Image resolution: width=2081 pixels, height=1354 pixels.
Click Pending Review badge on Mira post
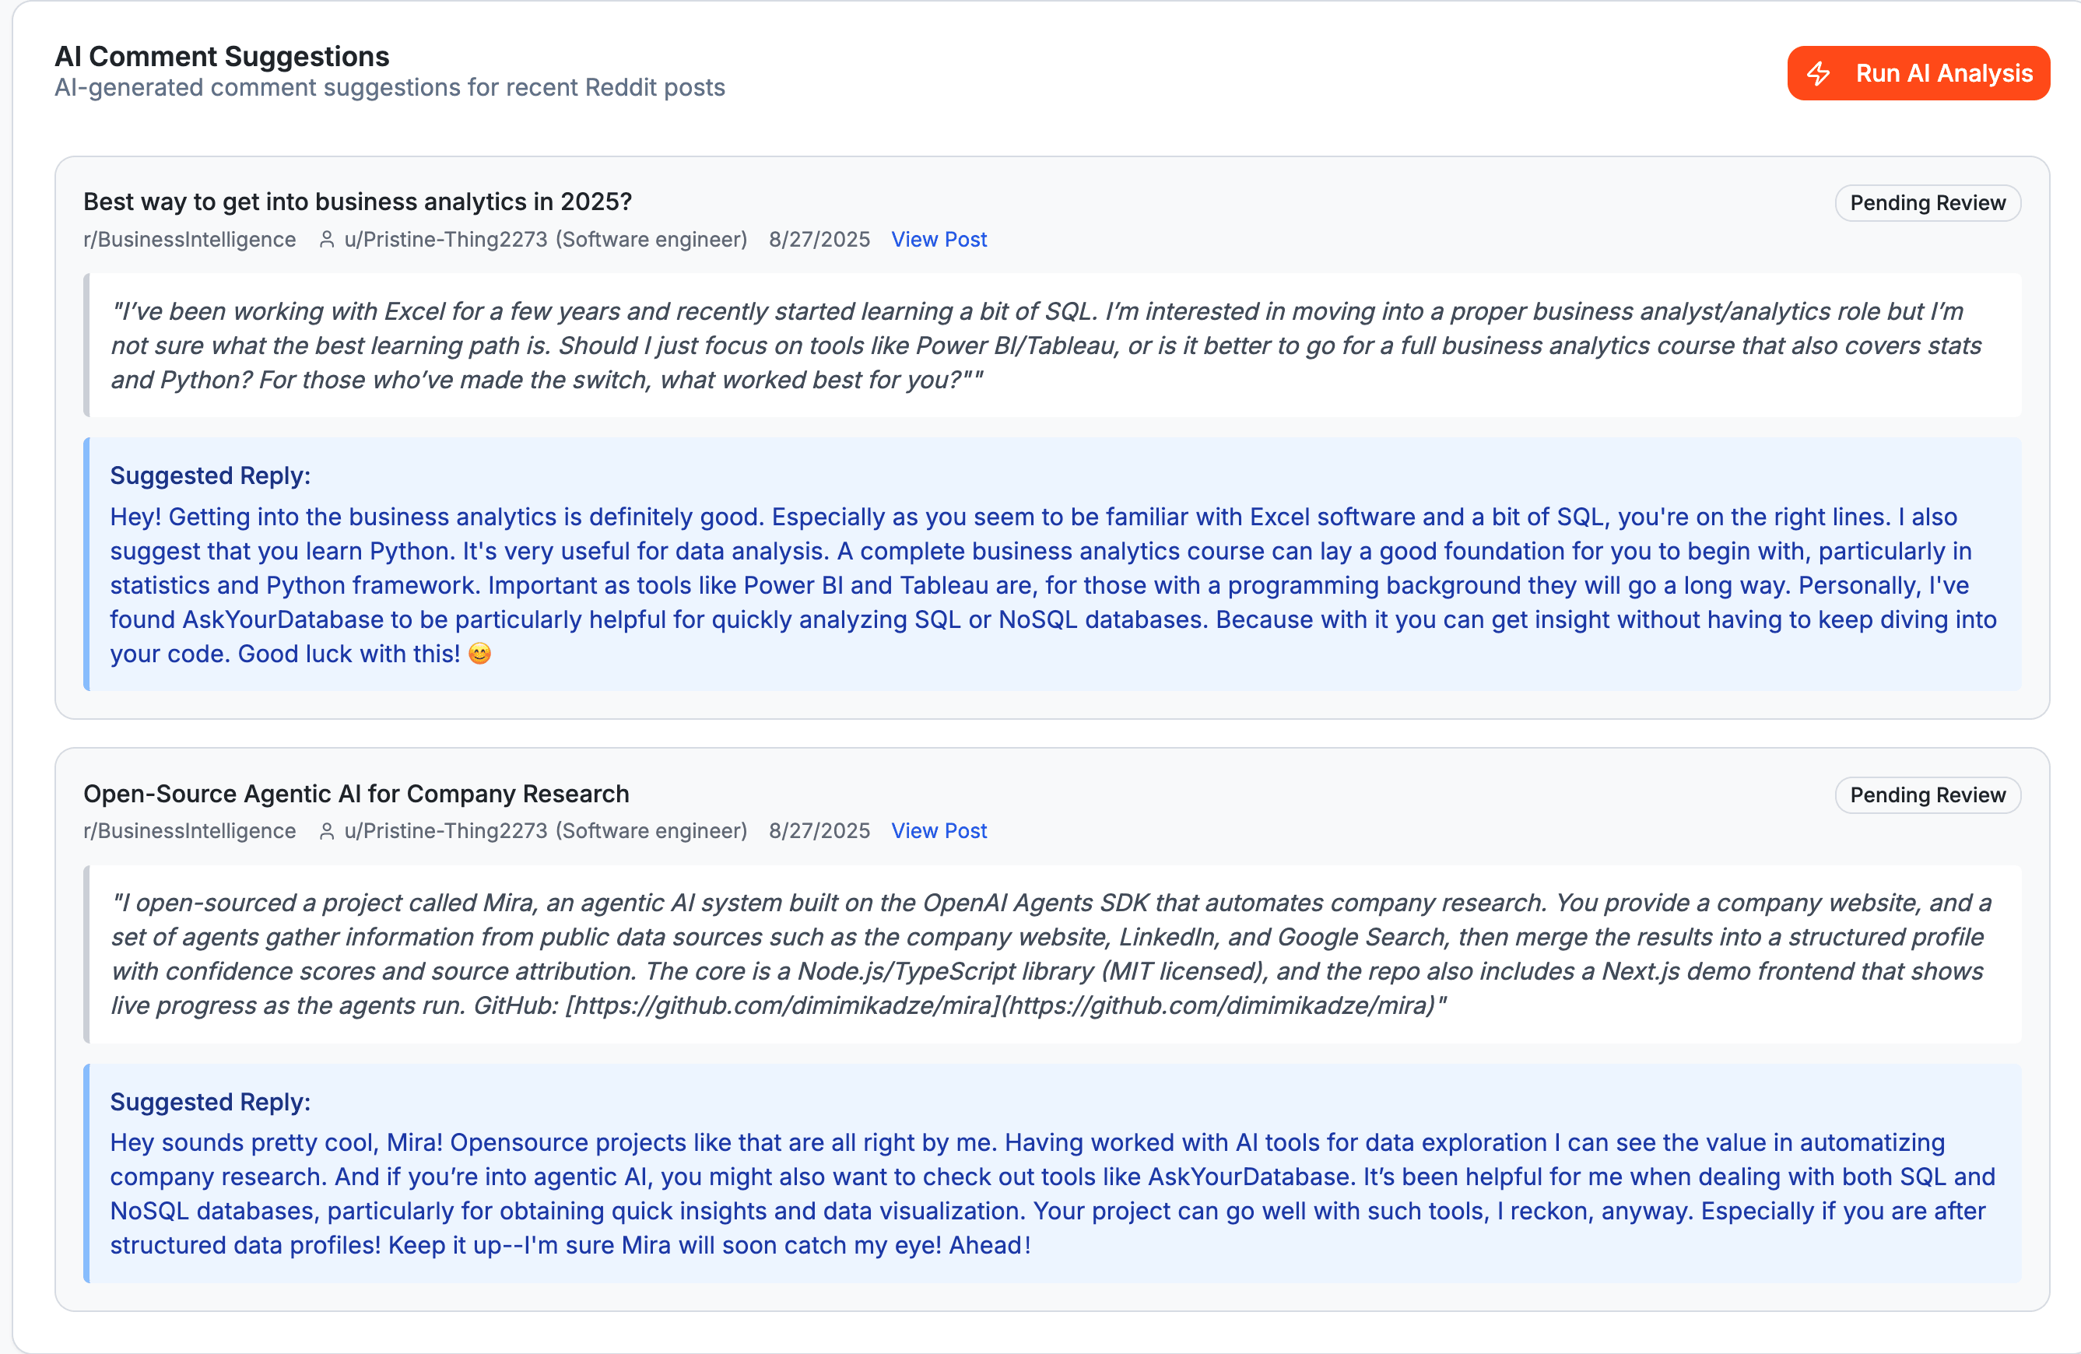(1927, 795)
